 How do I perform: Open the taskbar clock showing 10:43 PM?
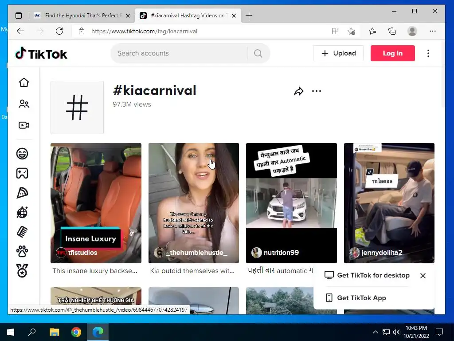(416, 332)
